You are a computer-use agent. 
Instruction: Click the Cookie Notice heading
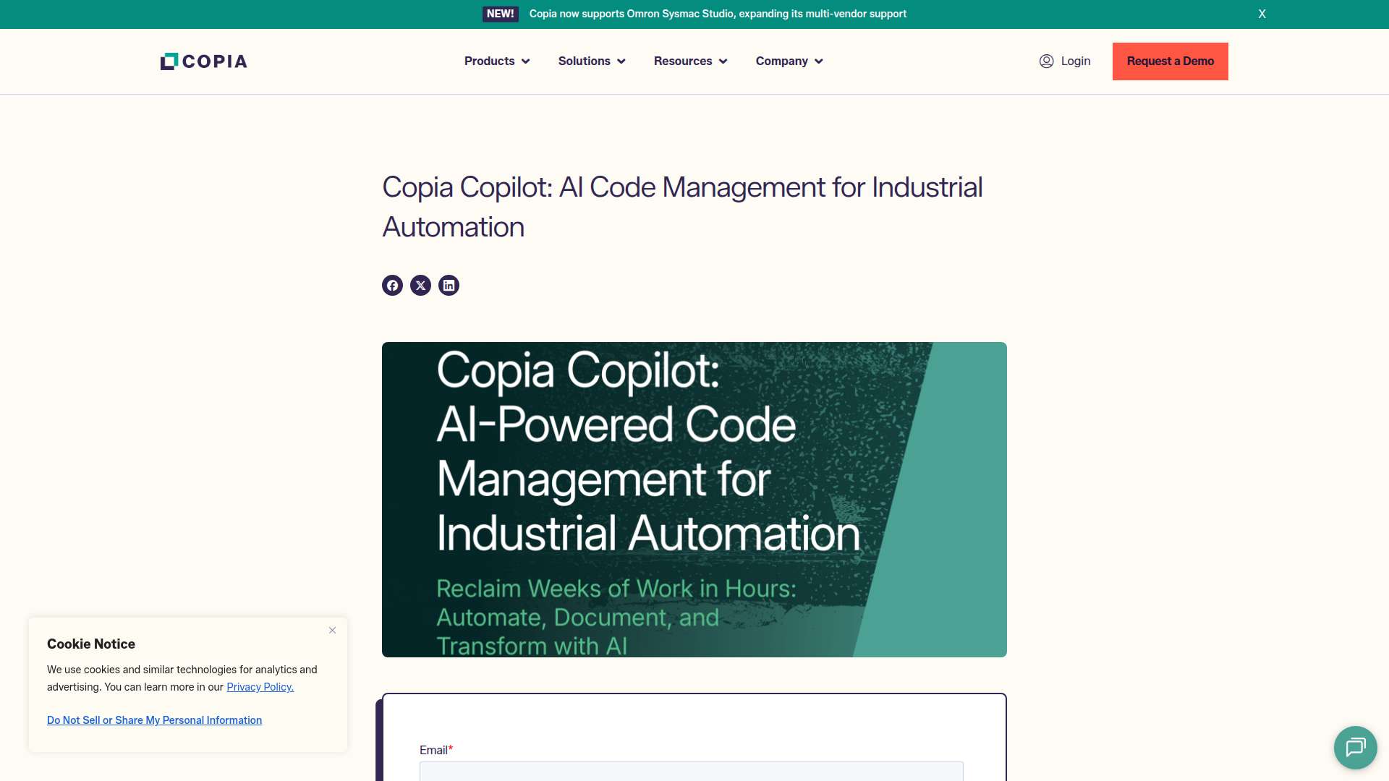(91, 644)
